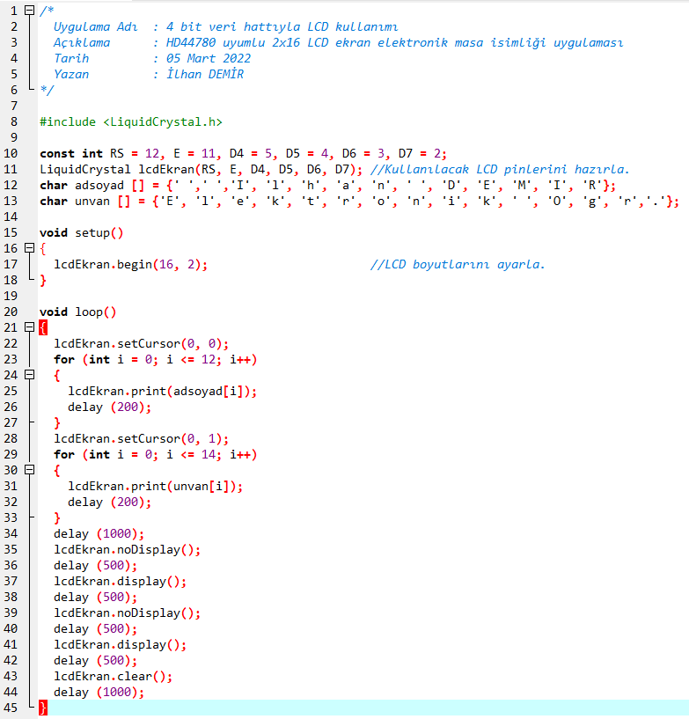Click the 'char unvan []' array declaration
Viewport: 689px width, 719px height.
pyautogui.click(x=359, y=202)
